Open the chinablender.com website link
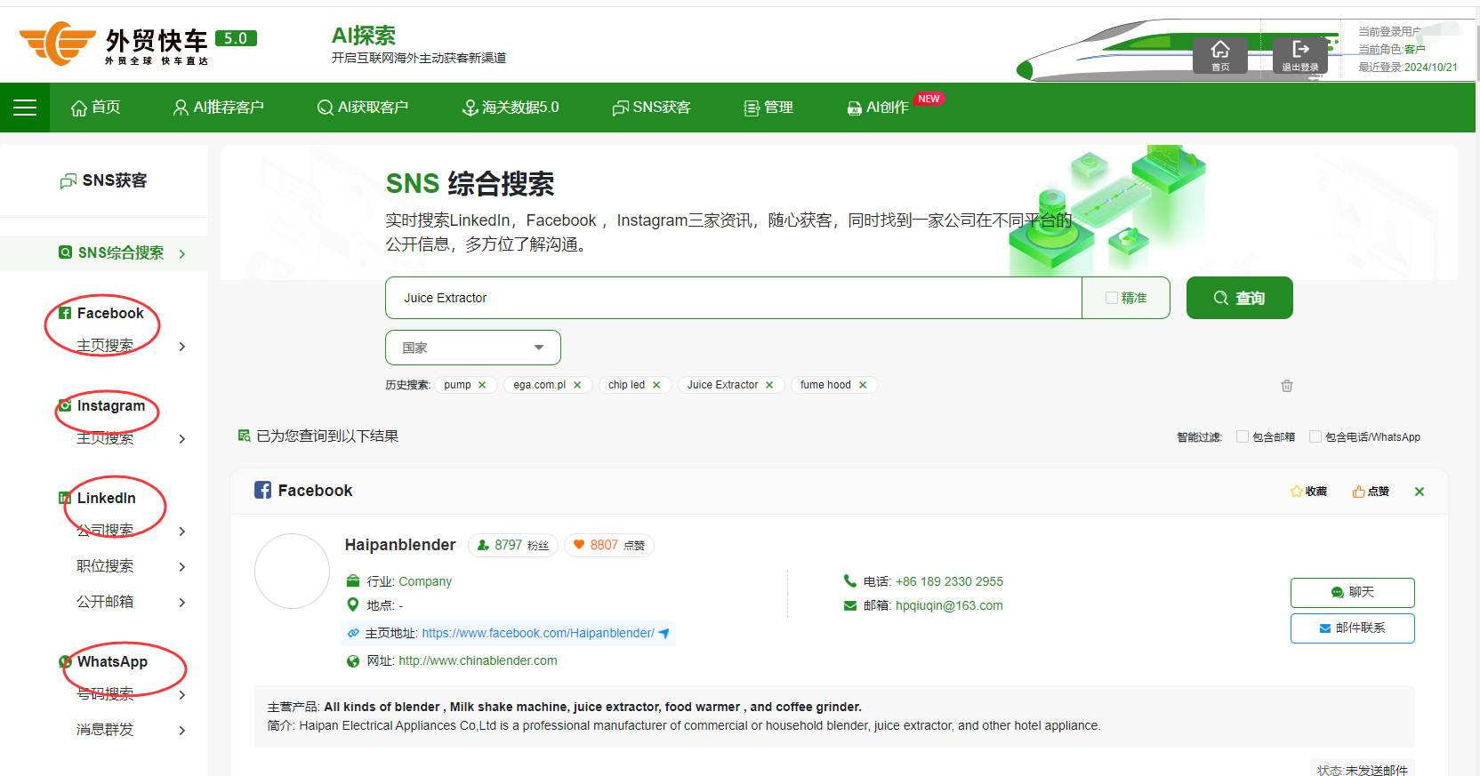The height and width of the screenshot is (776, 1480). (x=478, y=660)
